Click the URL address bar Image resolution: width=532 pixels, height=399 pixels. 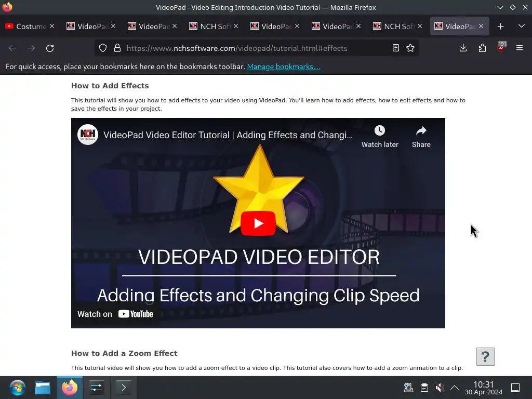point(258,48)
